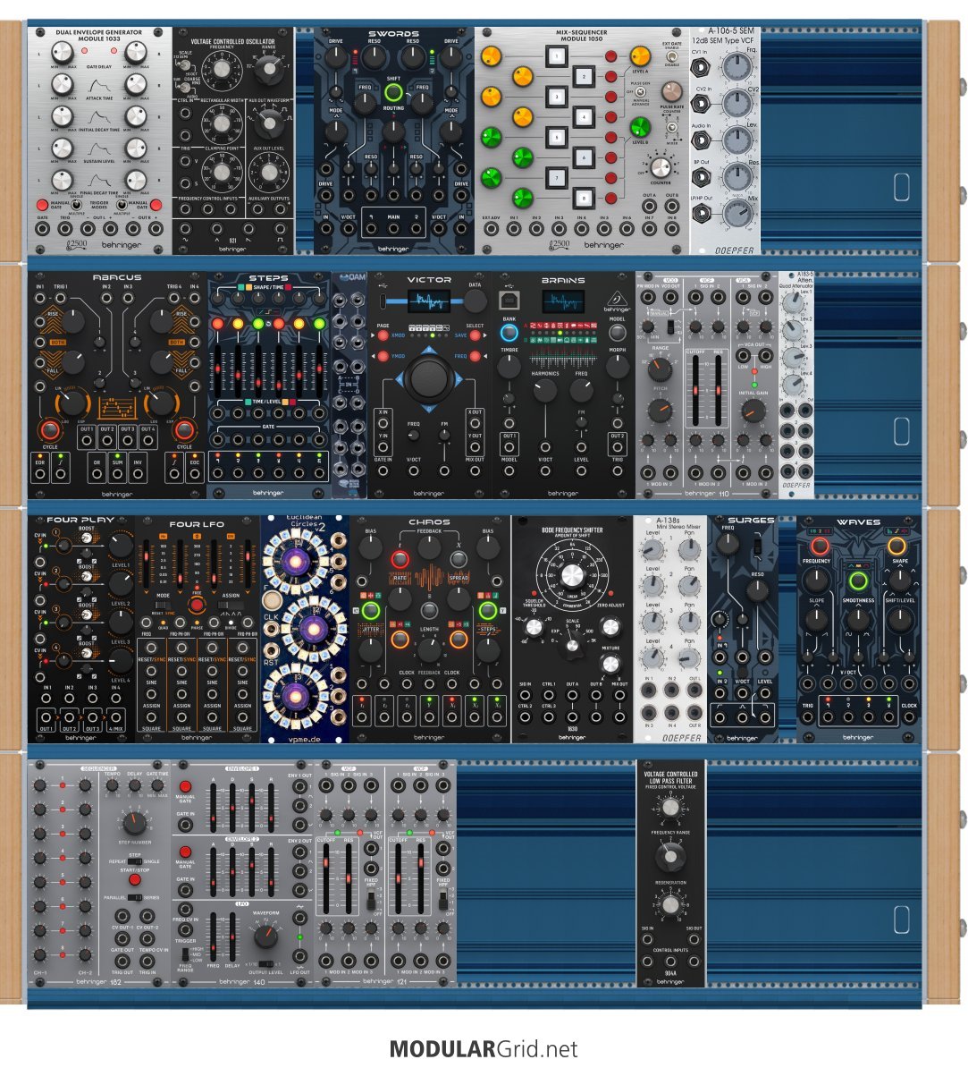Click the left red Manual Gate button on 1033
Screen dimensions: 968x1068
[42, 205]
